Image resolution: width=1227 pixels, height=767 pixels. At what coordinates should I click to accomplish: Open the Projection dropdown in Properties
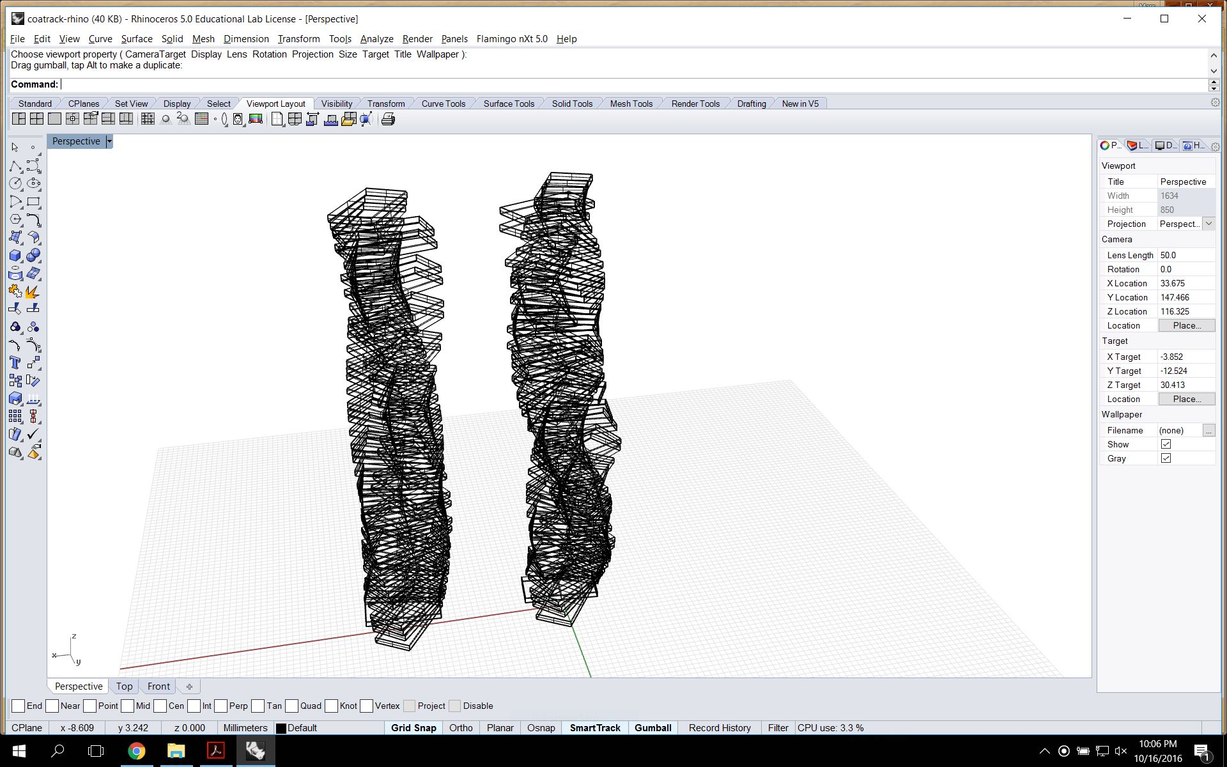coord(1208,224)
